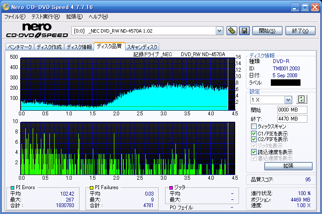
Task: Toggle the クイックスキャン checkbox
Action: [x=254, y=126]
